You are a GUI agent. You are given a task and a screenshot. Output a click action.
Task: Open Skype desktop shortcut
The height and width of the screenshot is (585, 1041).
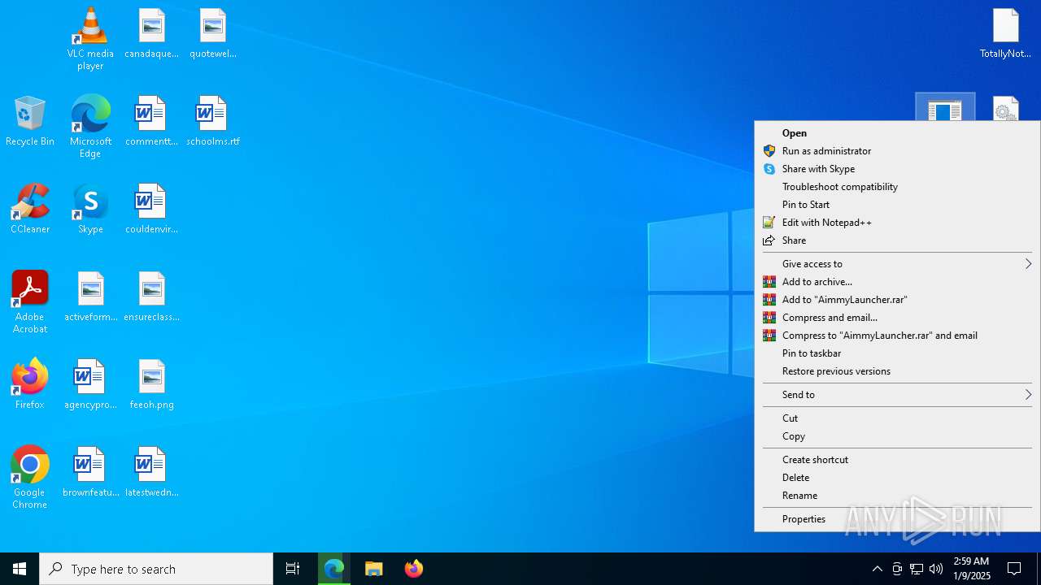(x=90, y=210)
